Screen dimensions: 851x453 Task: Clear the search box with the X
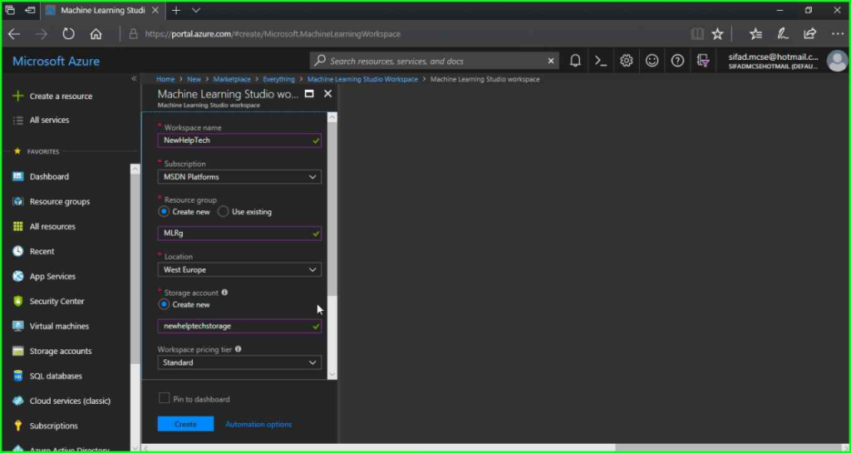tap(551, 61)
